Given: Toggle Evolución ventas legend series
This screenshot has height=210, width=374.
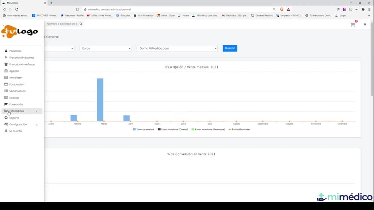Looking at the screenshot, I should coord(240,129).
